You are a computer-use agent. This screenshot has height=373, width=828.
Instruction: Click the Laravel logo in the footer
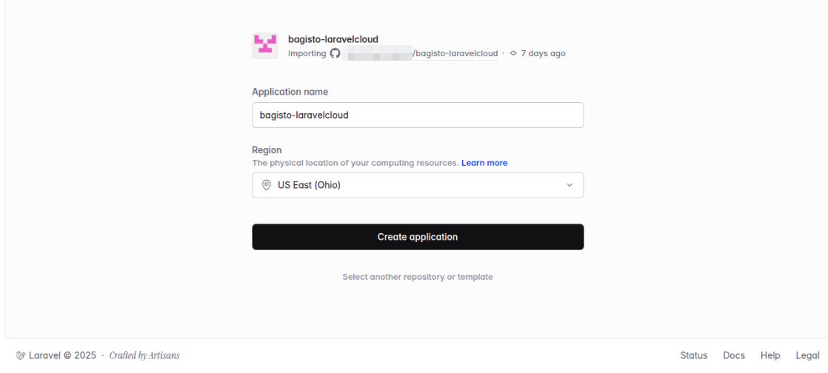[x=21, y=355]
